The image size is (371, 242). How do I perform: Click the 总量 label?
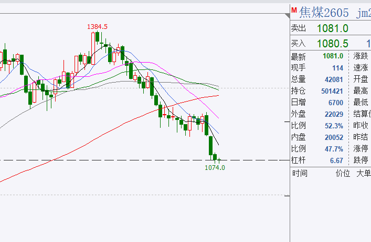(299, 79)
